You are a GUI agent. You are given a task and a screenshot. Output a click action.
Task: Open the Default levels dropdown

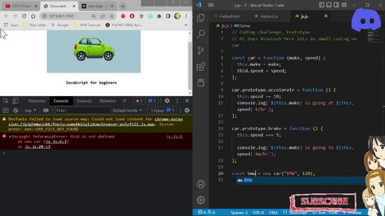[127, 110]
